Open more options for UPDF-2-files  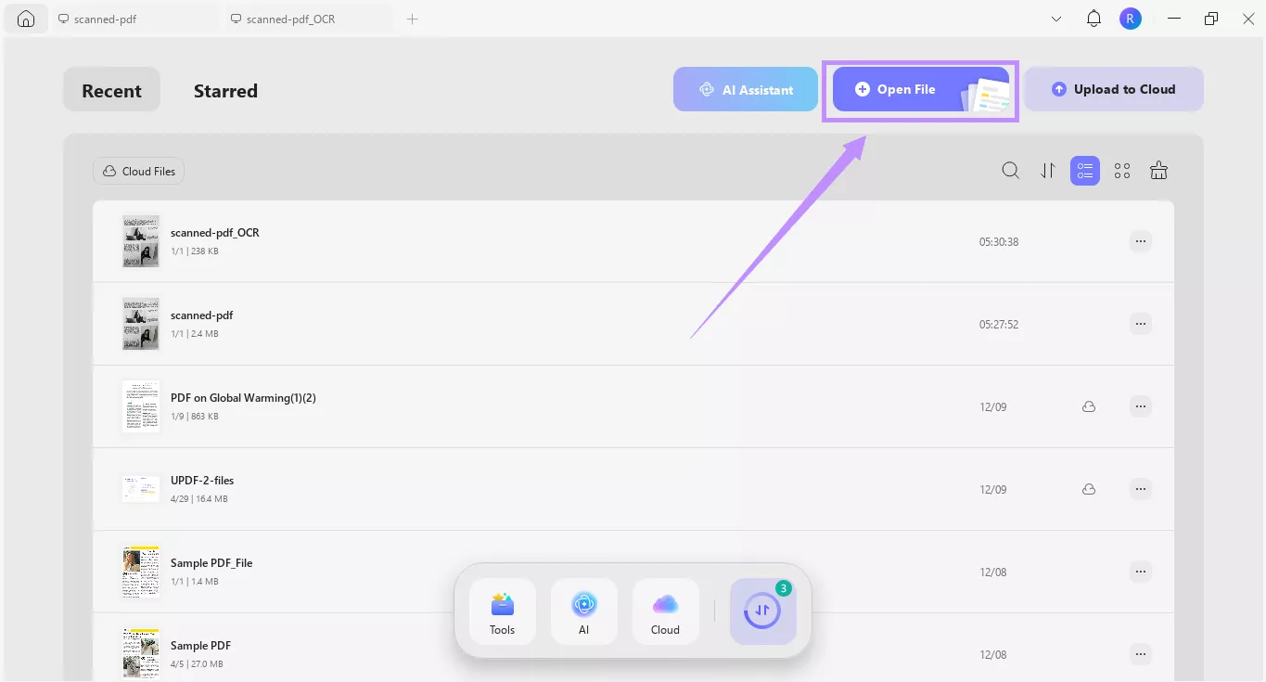[1141, 489]
